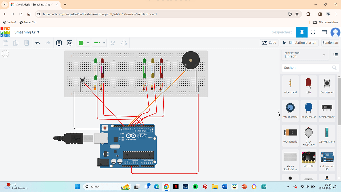Switch to Schematic view icon at top right
This screenshot has width=341, height=192.
pyautogui.click(x=313, y=32)
